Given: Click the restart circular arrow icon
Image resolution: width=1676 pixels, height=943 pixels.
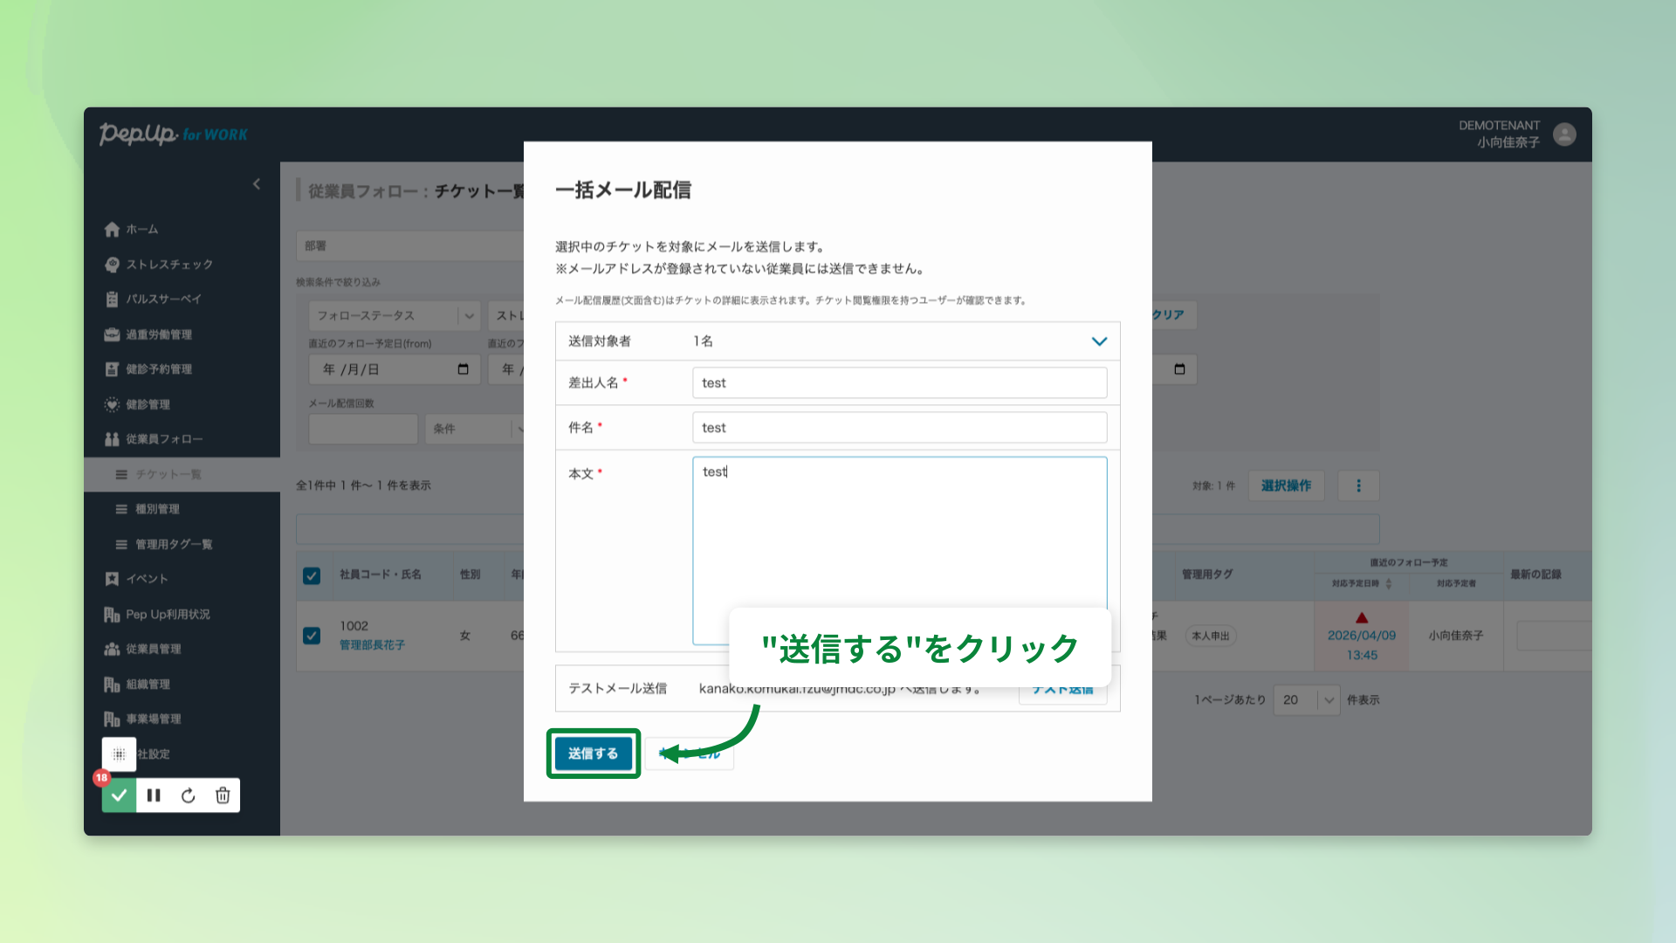Looking at the screenshot, I should tap(189, 795).
